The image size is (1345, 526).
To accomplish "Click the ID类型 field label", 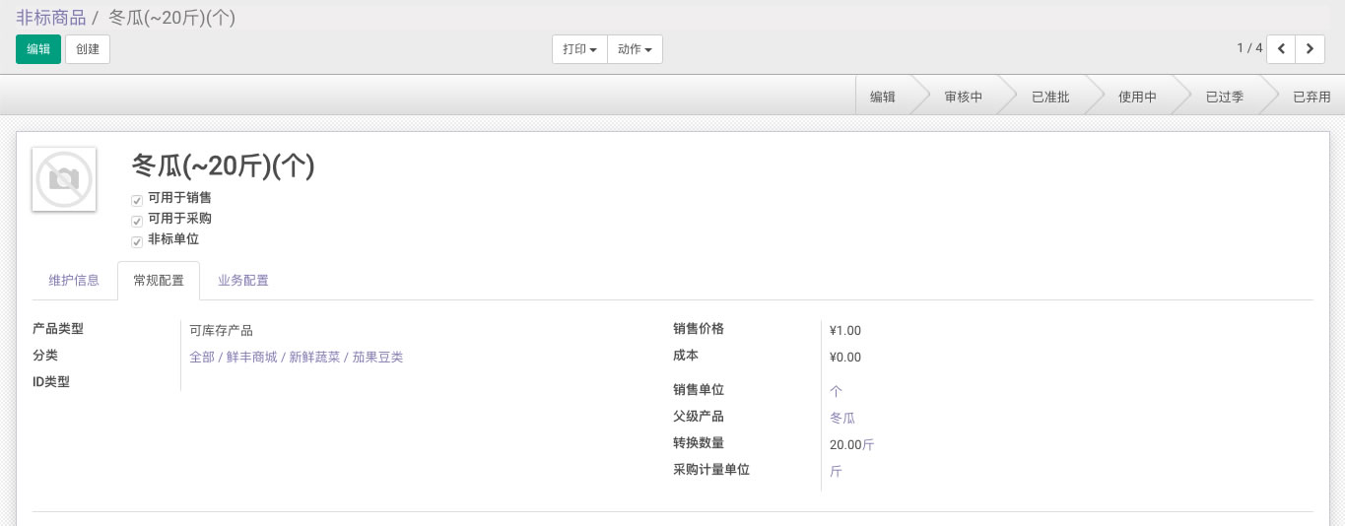I will (51, 382).
